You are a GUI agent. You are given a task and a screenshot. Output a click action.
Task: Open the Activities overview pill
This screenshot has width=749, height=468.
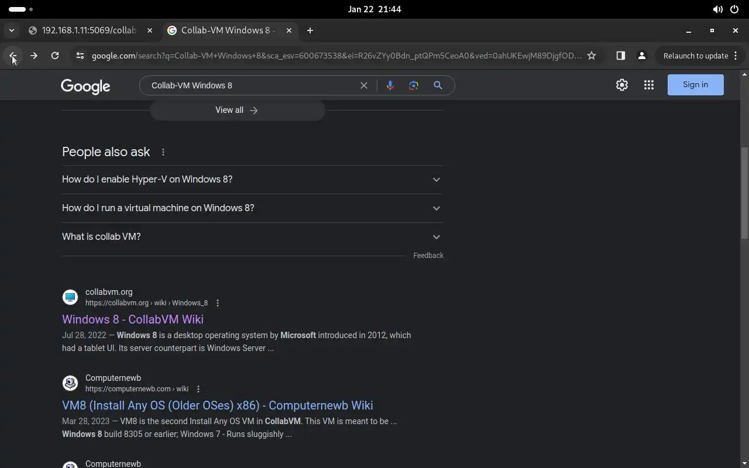pyautogui.click(x=21, y=9)
